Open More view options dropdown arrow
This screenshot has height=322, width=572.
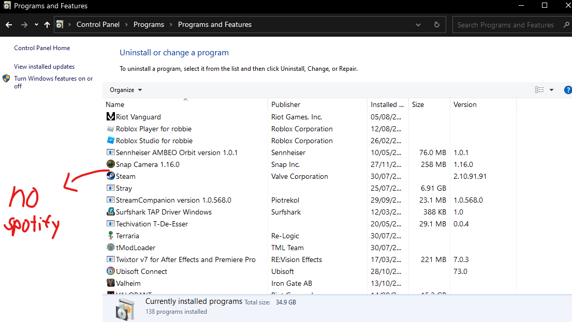[x=552, y=90]
